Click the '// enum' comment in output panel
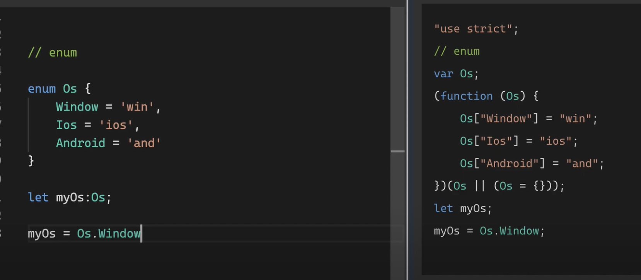Image resolution: width=641 pixels, height=280 pixels. click(x=457, y=51)
